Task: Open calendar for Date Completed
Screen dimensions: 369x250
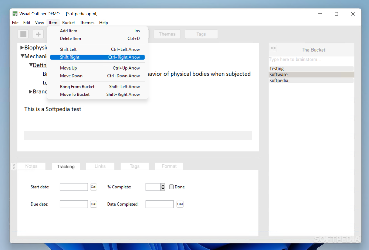Action: point(180,204)
